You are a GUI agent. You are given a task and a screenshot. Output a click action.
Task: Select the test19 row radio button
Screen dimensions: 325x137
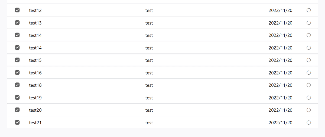click(x=308, y=97)
